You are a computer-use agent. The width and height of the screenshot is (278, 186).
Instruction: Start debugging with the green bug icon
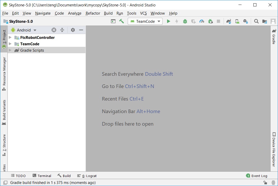[185, 21]
